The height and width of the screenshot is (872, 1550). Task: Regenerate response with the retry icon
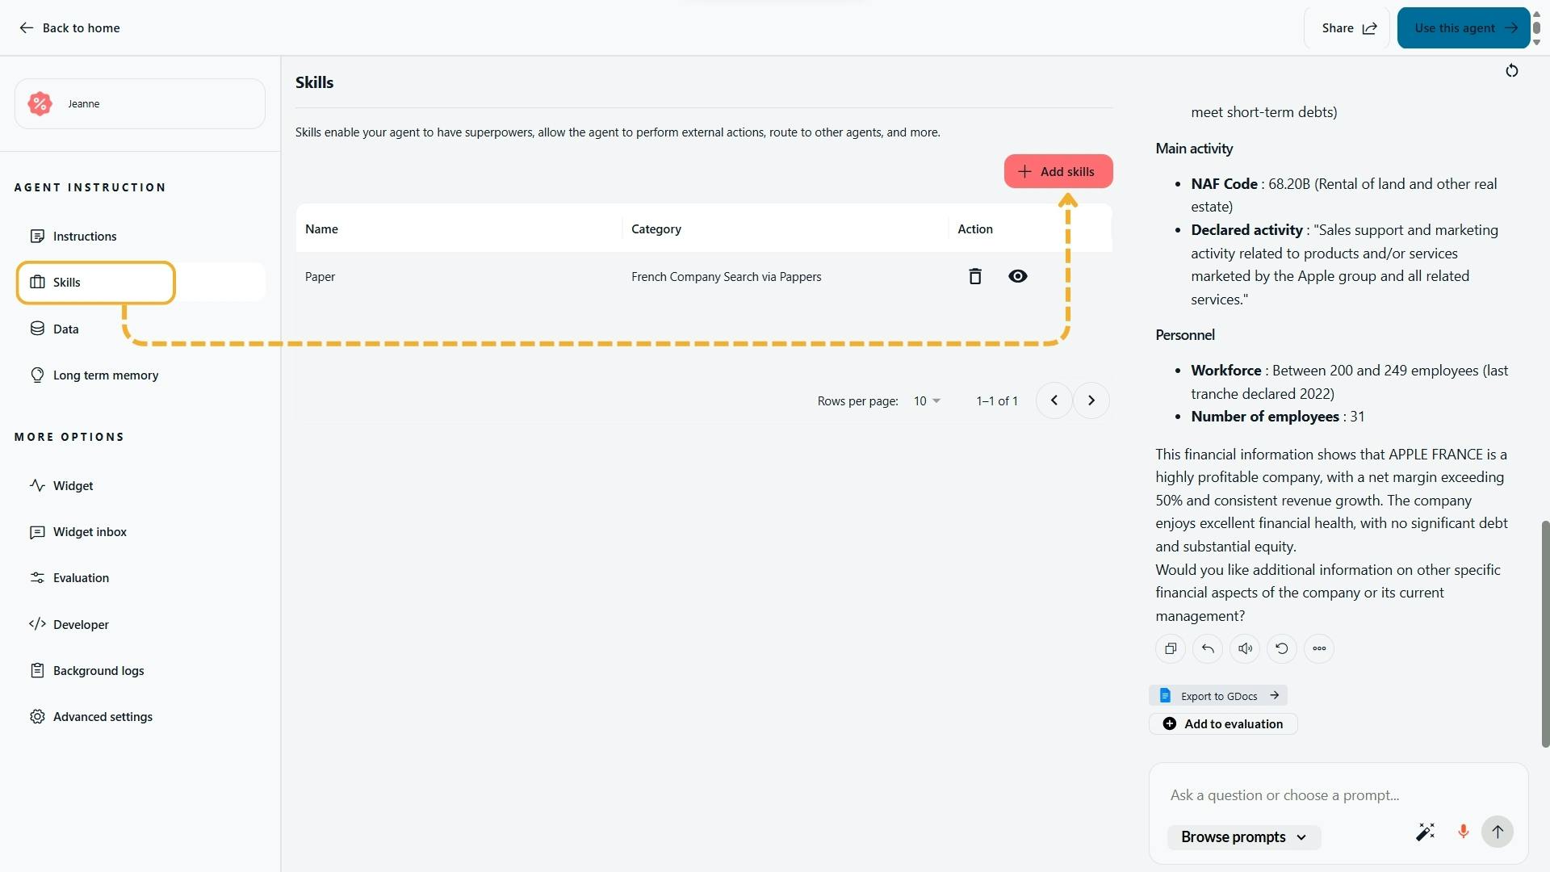(x=1281, y=648)
